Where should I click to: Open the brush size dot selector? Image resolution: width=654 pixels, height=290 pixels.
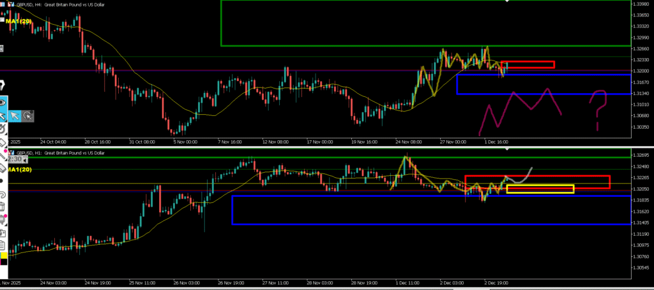[x=2, y=181]
